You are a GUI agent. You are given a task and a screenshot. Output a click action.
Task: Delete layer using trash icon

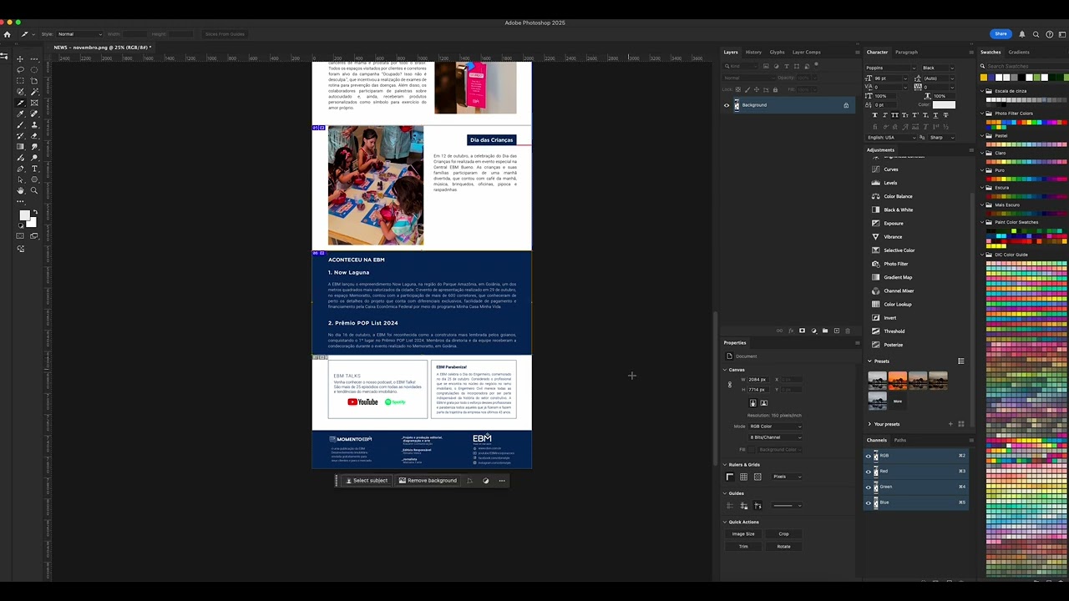click(848, 331)
